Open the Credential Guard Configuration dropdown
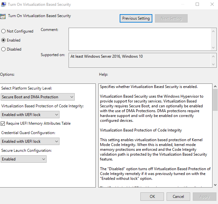 [30, 141]
